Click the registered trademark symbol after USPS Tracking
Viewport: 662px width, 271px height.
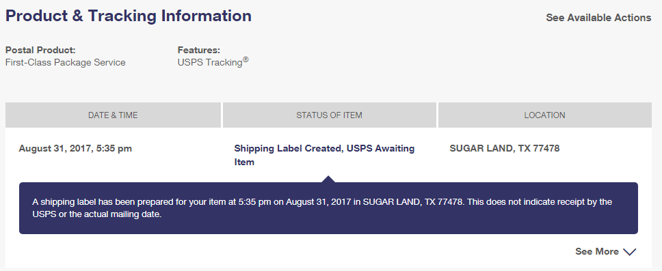[246, 60]
